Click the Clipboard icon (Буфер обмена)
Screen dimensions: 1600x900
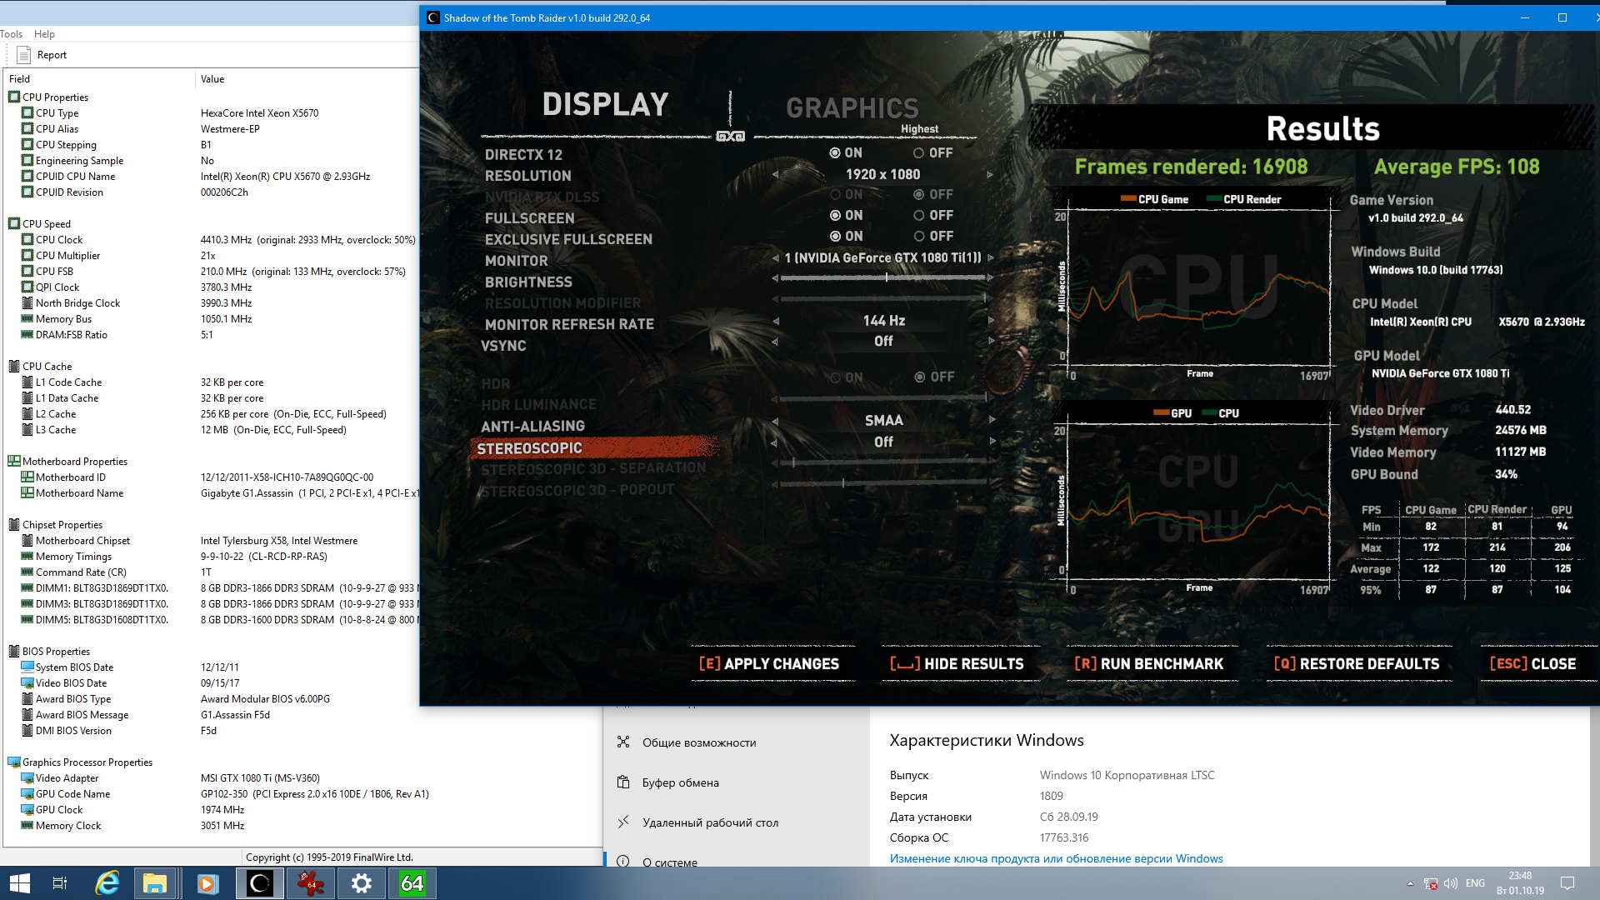click(623, 782)
